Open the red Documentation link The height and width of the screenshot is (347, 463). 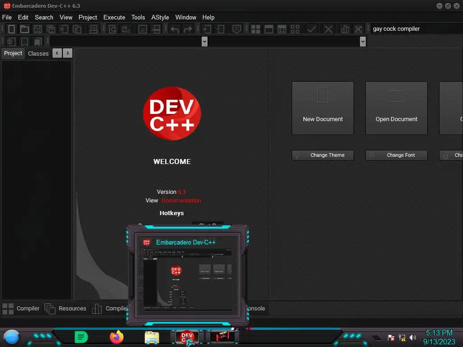[181, 200]
